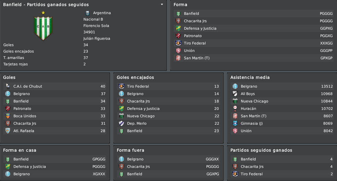Viewport: 337px width, 181px height.
Task: Click Atl. Rafaela badge in Goles list
Action: [8, 131]
